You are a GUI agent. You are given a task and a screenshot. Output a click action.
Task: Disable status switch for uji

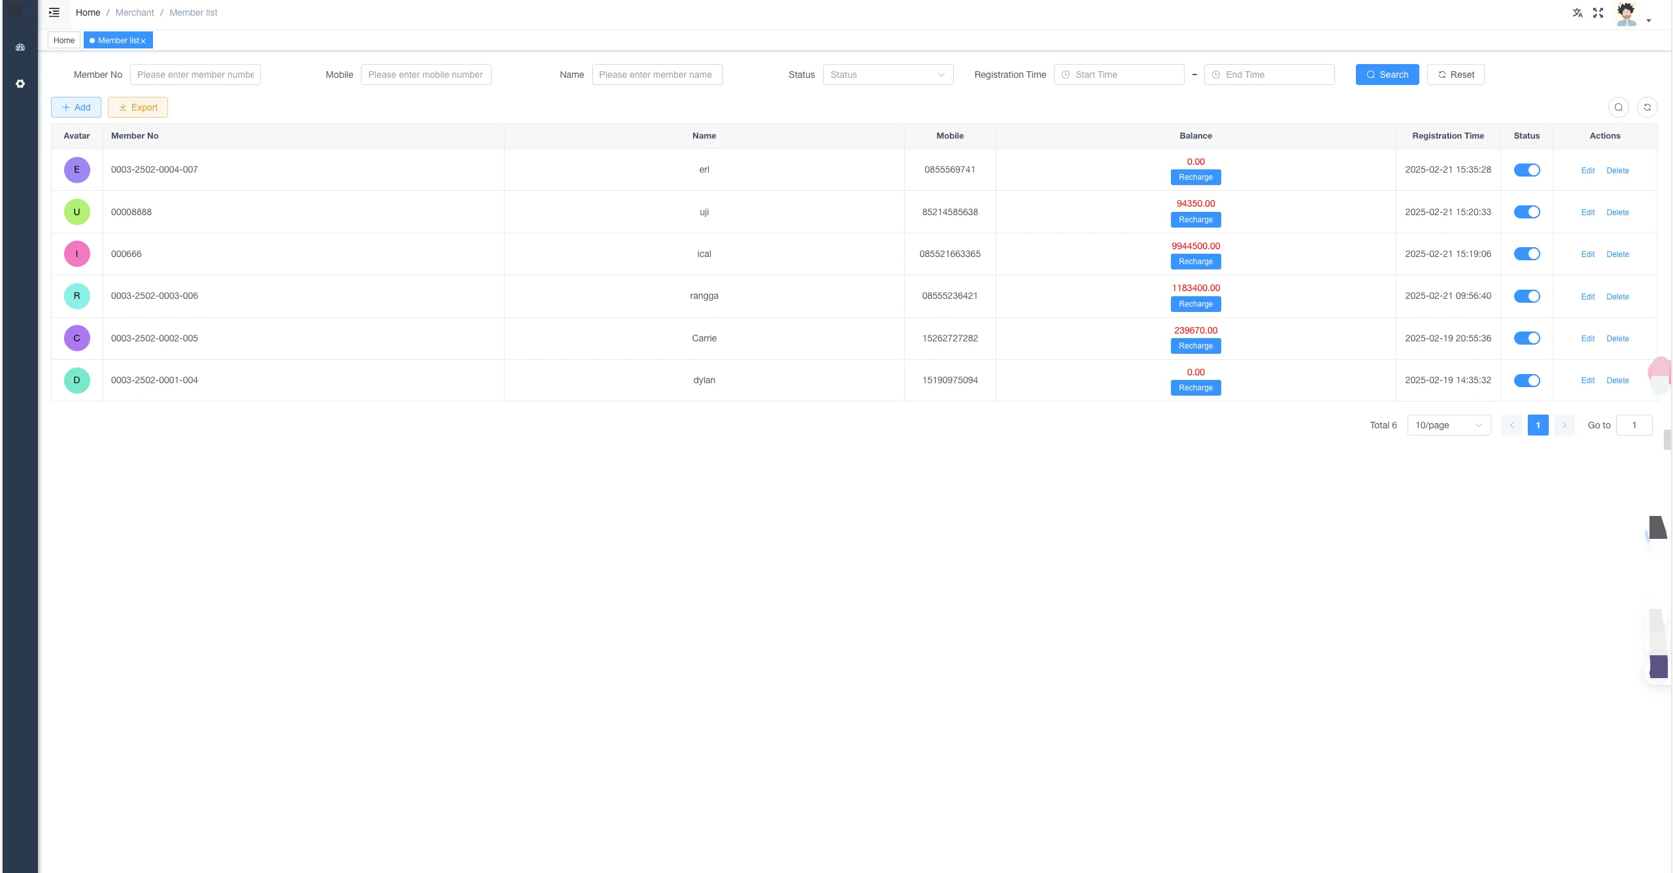1527,212
